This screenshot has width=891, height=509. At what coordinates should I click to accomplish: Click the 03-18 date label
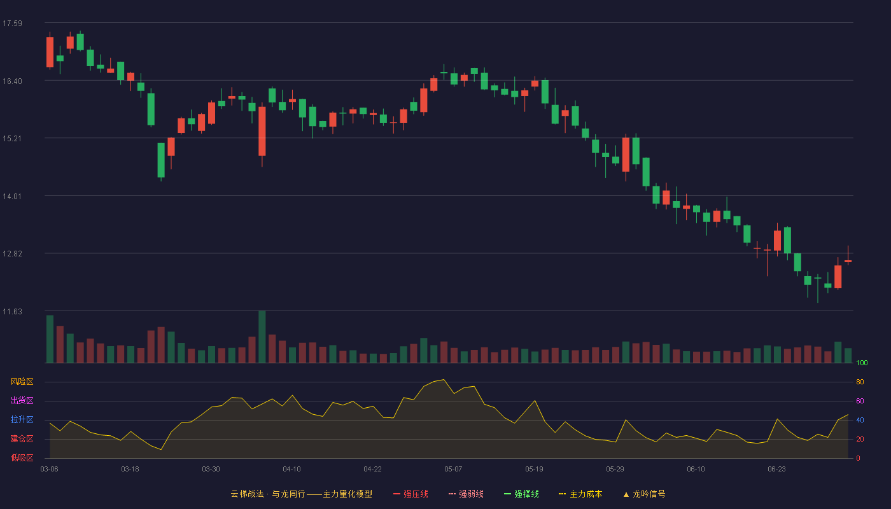130,469
